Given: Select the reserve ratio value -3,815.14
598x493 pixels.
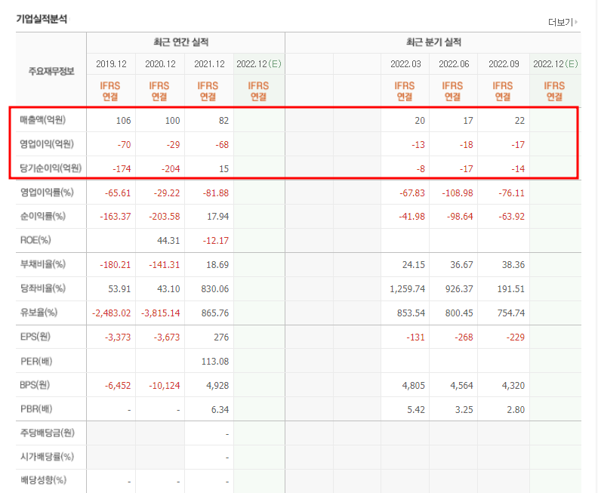Looking at the screenshot, I should (x=161, y=313).
